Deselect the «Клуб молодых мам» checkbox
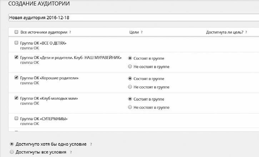 point(16,98)
